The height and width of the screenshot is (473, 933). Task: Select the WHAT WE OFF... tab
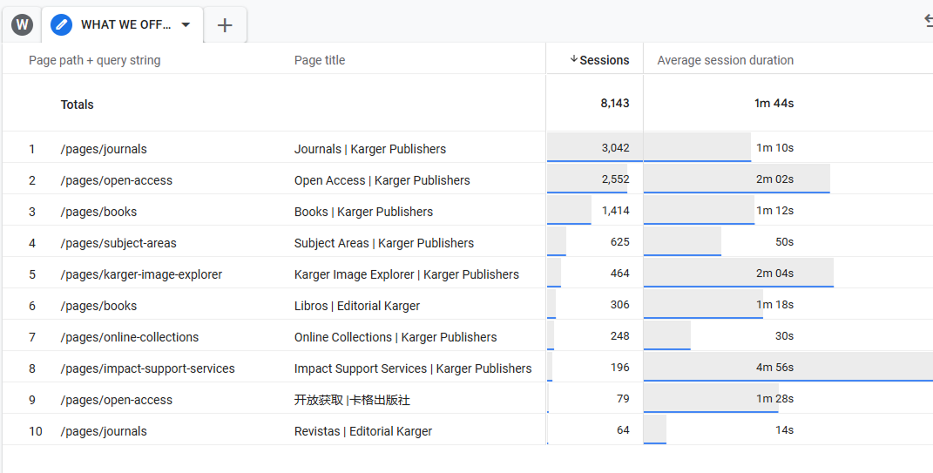[122, 25]
